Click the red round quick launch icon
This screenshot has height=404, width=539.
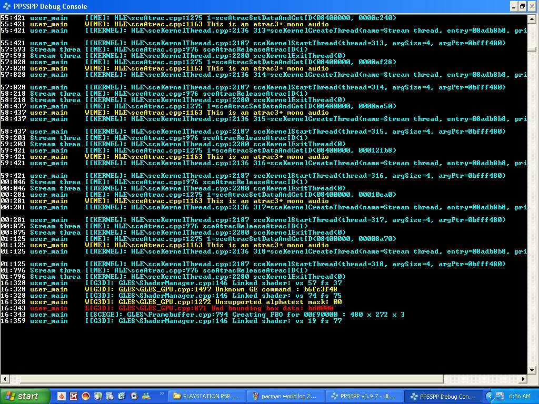point(86,396)
